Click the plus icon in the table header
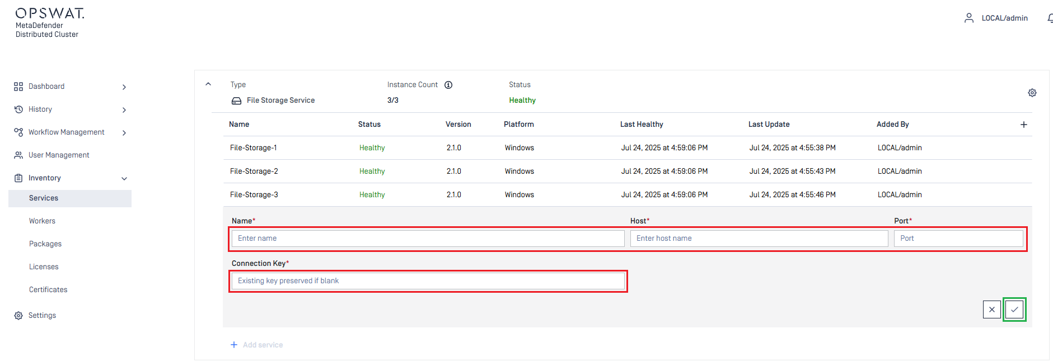The image size is (1053, 362). tap(1023, 125)
